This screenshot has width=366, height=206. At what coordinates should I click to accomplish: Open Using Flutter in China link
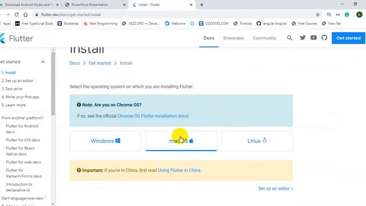pyautogui.click(x=179, y=171)
